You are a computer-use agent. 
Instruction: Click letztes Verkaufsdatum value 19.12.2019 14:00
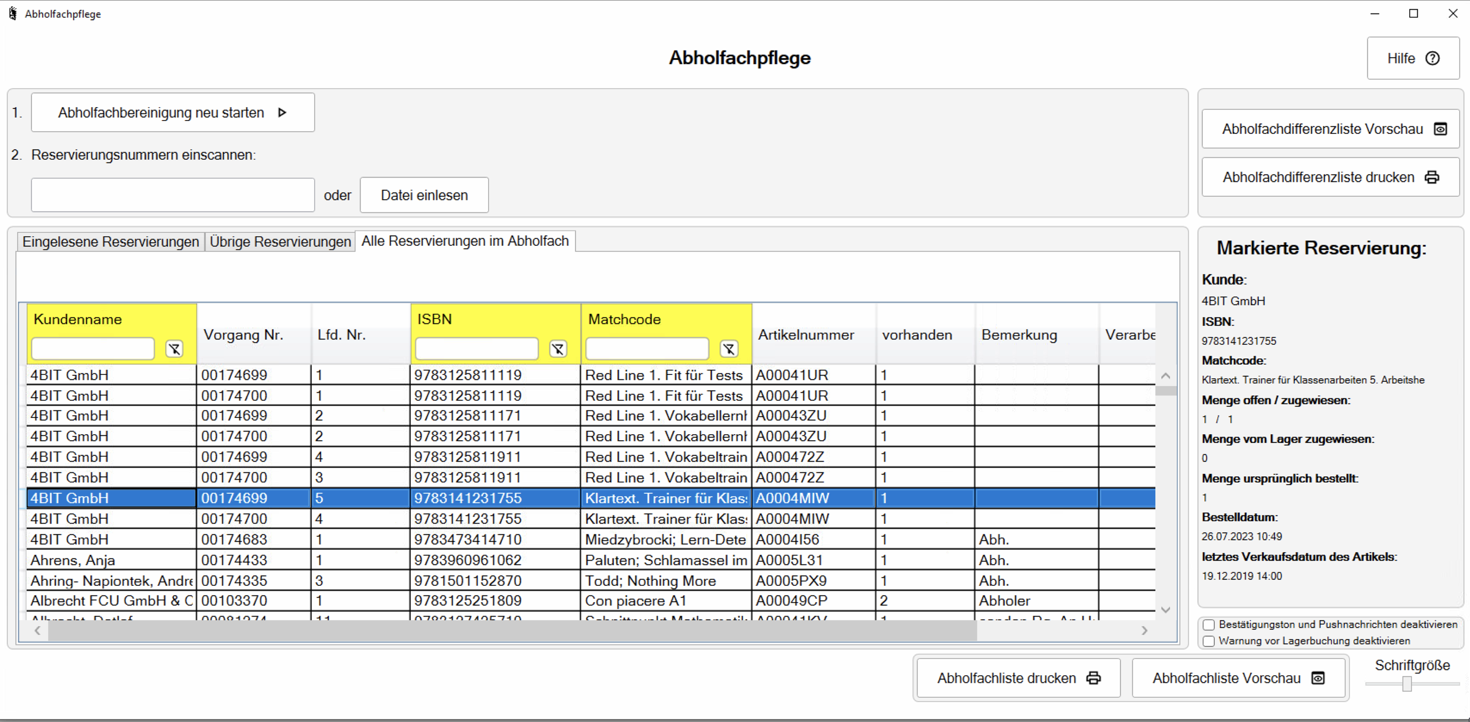tap(1242, 576)
